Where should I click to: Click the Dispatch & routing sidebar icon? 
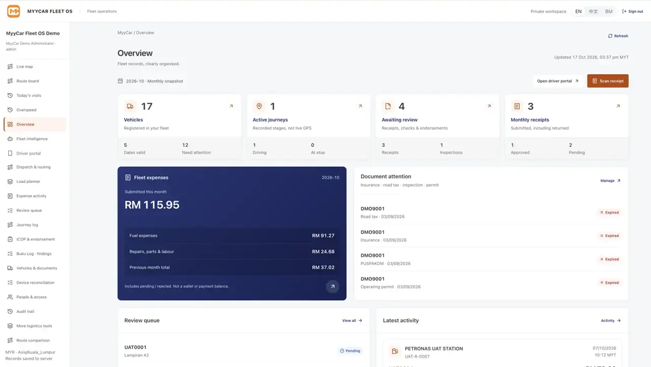click(10, 167)
